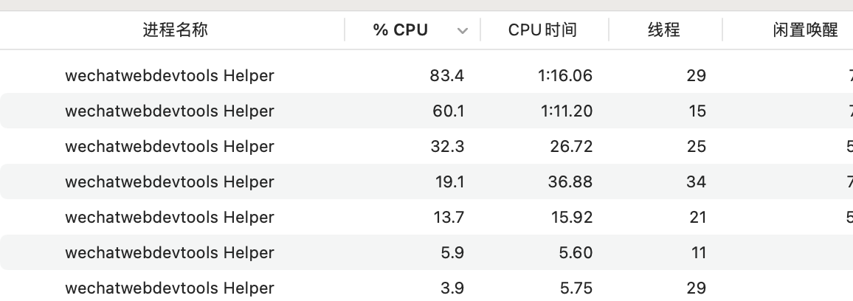
Task: Click the thread count 21 cell
Action: click(x=696, y=217)
